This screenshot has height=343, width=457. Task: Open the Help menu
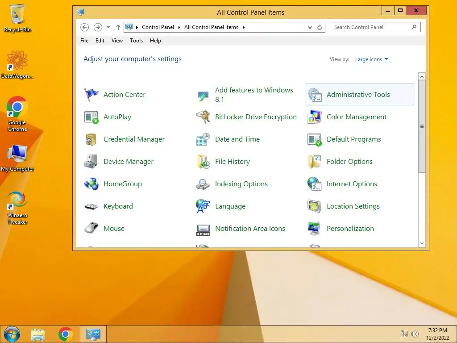coord(155,41)
